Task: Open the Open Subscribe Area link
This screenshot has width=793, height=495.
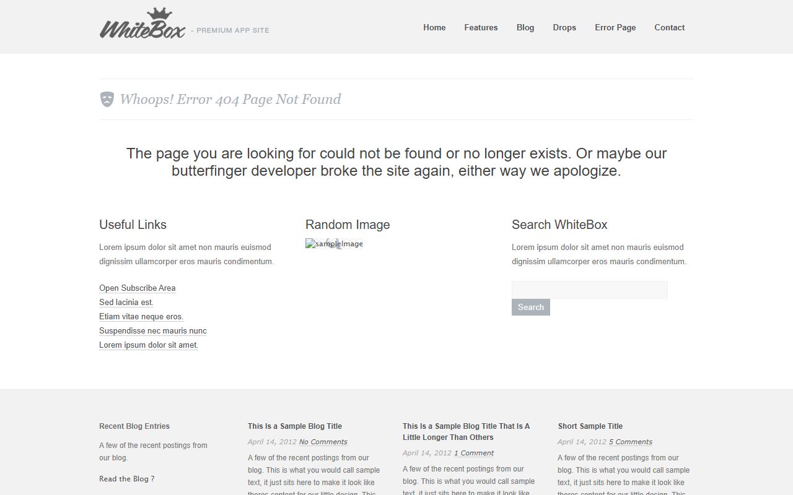Action: pos(138,288)
